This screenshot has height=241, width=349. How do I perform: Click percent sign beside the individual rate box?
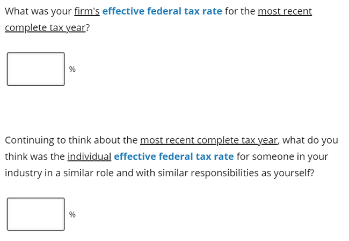pos(72,215)
